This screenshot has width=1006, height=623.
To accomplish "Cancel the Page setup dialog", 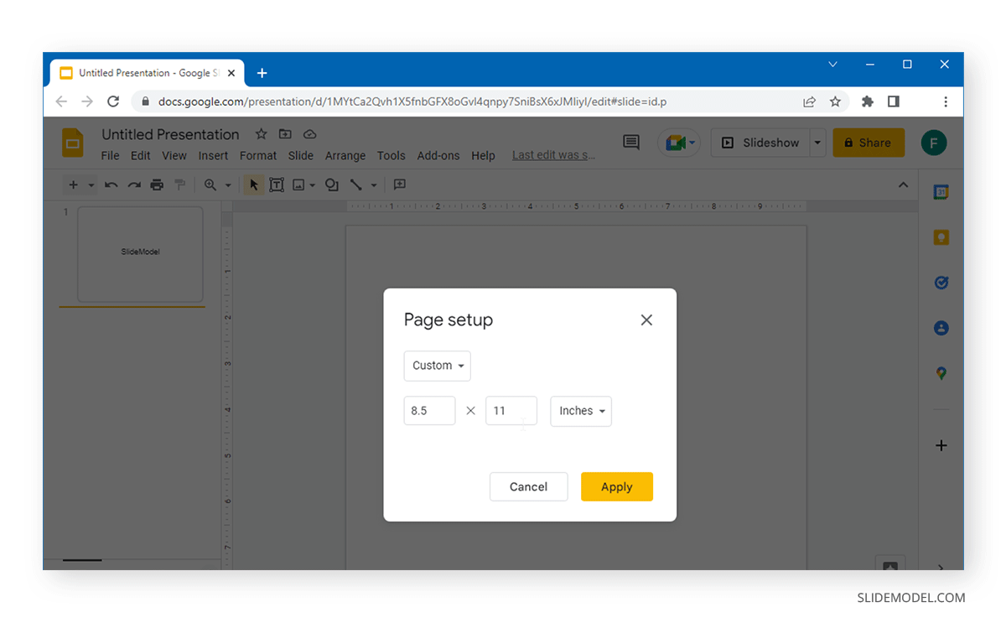I will 528,486.
